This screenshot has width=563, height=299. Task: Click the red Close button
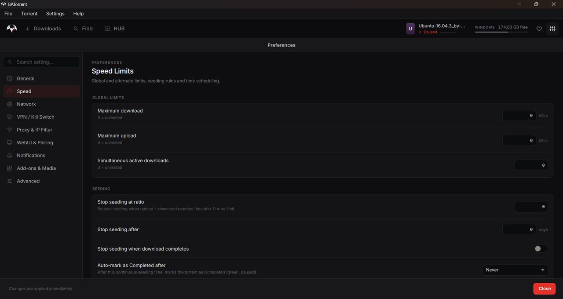545,288
